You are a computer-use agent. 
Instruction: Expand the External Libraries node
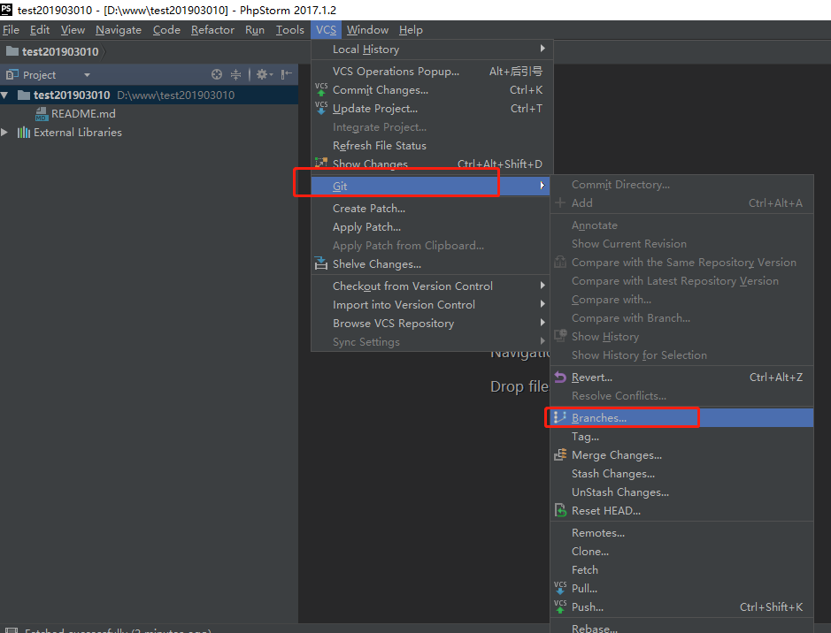pyautogui.click(x=4, y=133)
